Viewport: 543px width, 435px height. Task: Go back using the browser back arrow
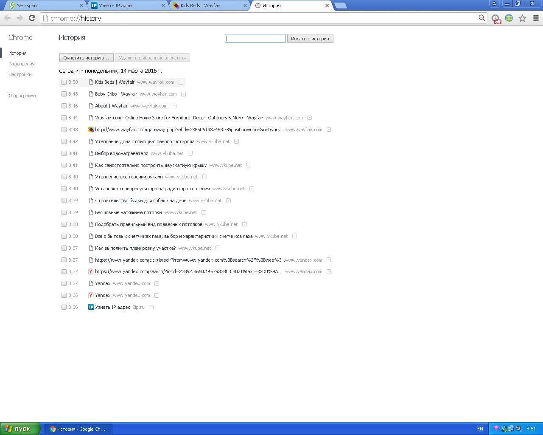pyautogui.click(x=7, y=18)
